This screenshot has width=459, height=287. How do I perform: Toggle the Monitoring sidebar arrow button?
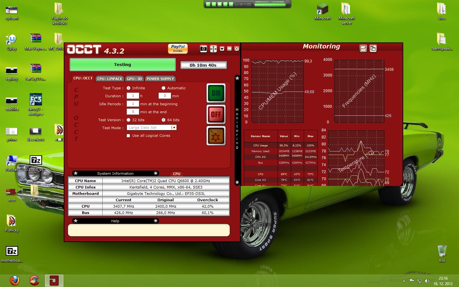pos(237,182)
